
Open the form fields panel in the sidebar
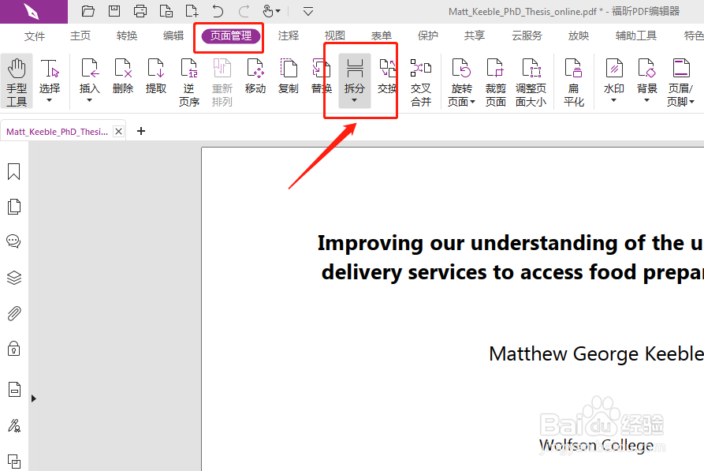click(14, 390)
